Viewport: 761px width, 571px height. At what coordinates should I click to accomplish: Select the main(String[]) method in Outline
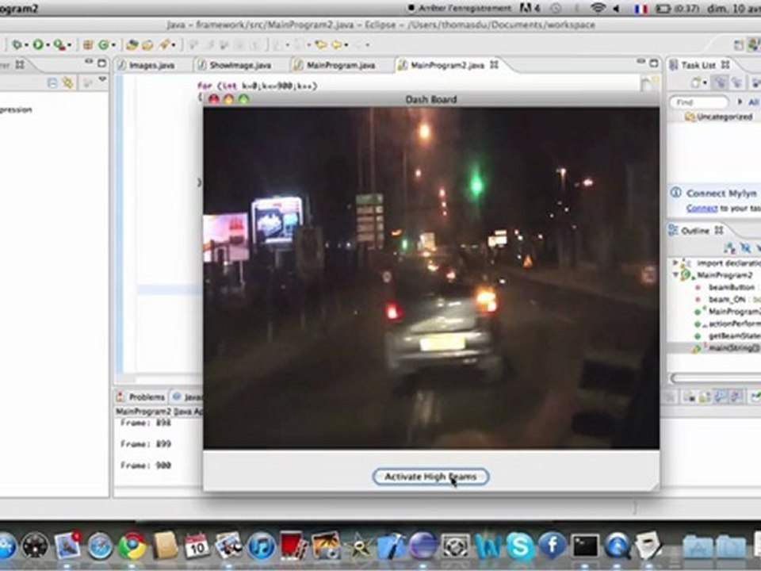coord(726,347)
